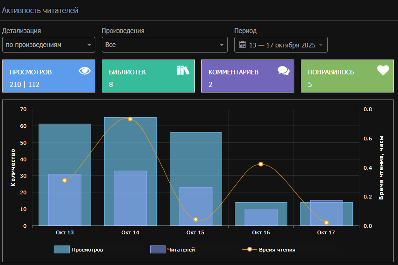
Task: Click the Активность читателей header
Action: click(x=40, y=10)
